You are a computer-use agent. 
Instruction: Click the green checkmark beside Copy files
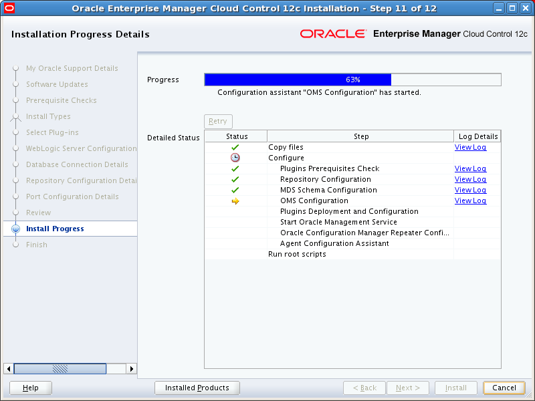click(235, 147)
